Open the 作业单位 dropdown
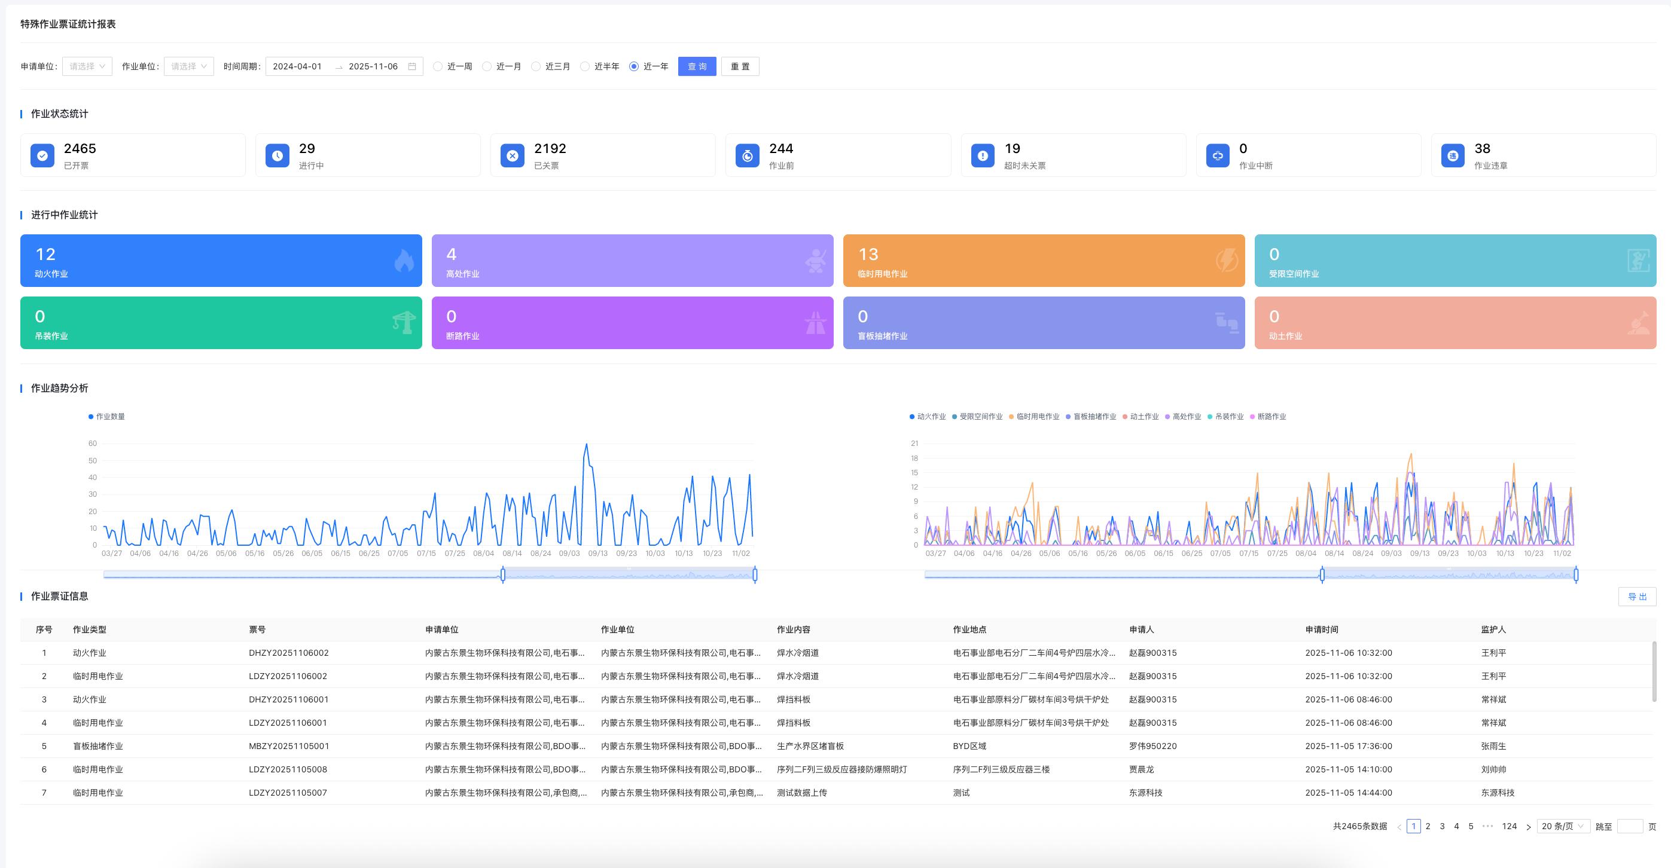This screenshot has height=868, width=1671. [x=189, y=66]
